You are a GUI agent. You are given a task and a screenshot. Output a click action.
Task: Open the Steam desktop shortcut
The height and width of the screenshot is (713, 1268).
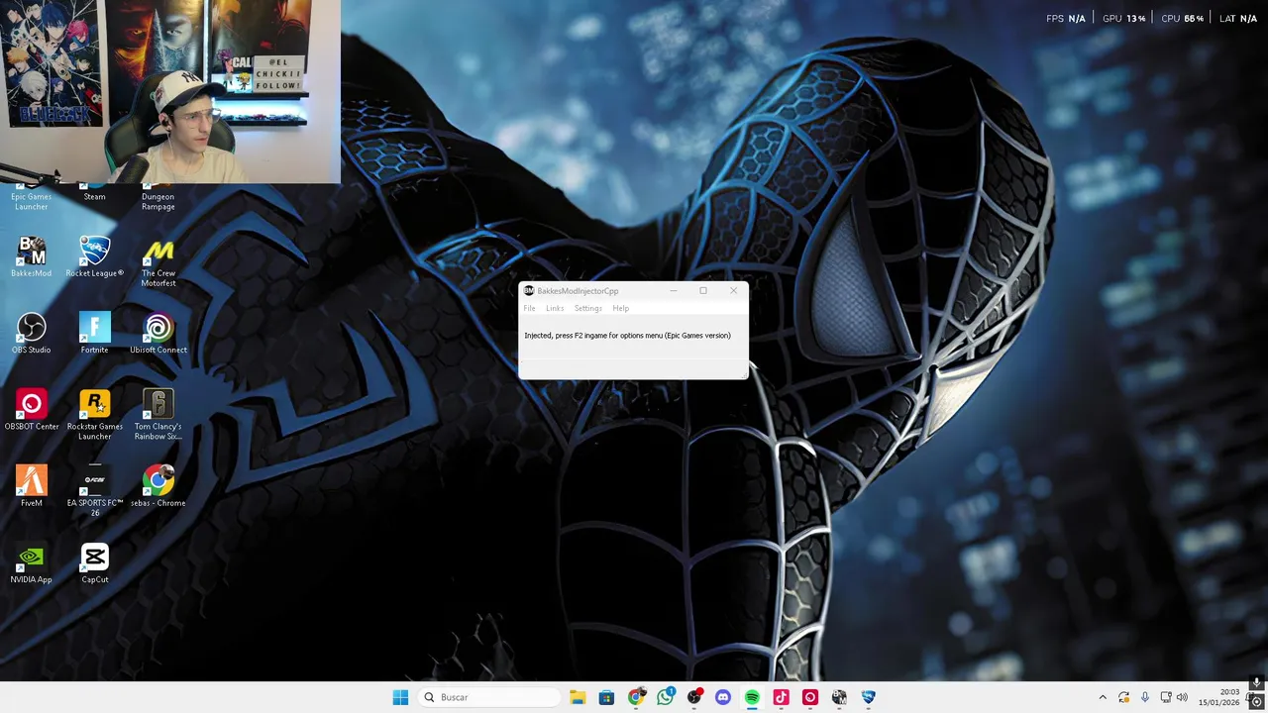point(94,194)
